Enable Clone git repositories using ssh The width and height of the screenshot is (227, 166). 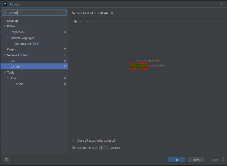click(x=74, y=140)
